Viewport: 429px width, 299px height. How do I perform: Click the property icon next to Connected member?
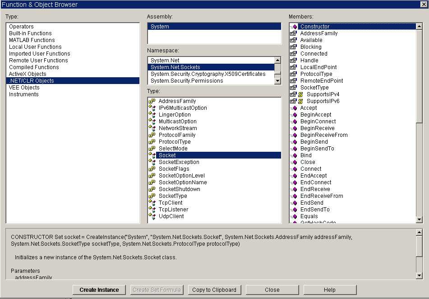(293, 54)
